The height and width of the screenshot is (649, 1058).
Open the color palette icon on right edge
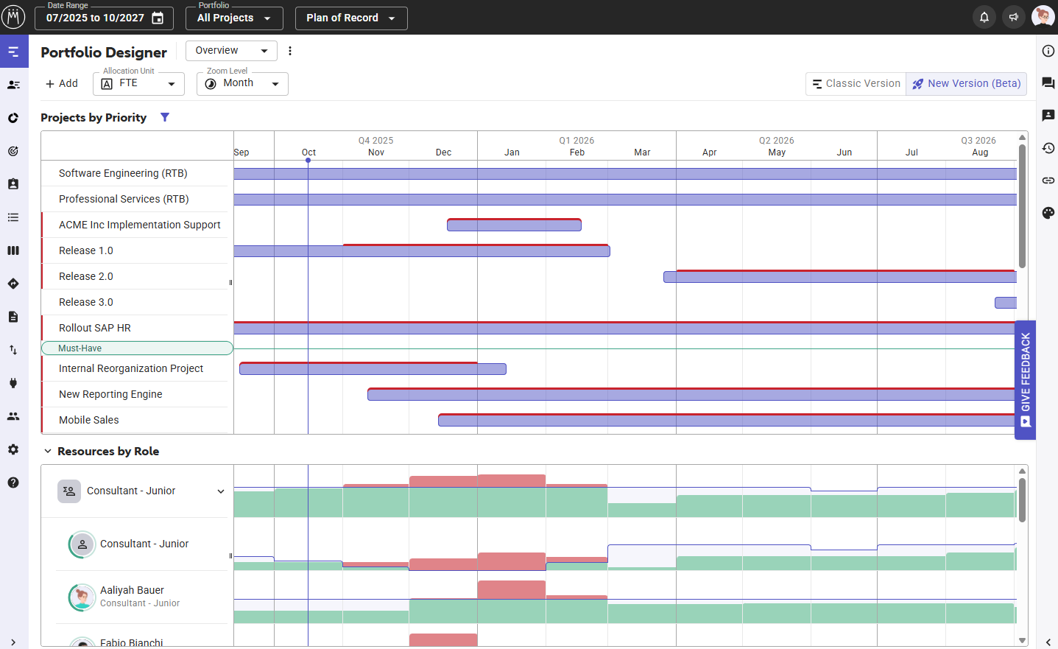(1048, 213)
